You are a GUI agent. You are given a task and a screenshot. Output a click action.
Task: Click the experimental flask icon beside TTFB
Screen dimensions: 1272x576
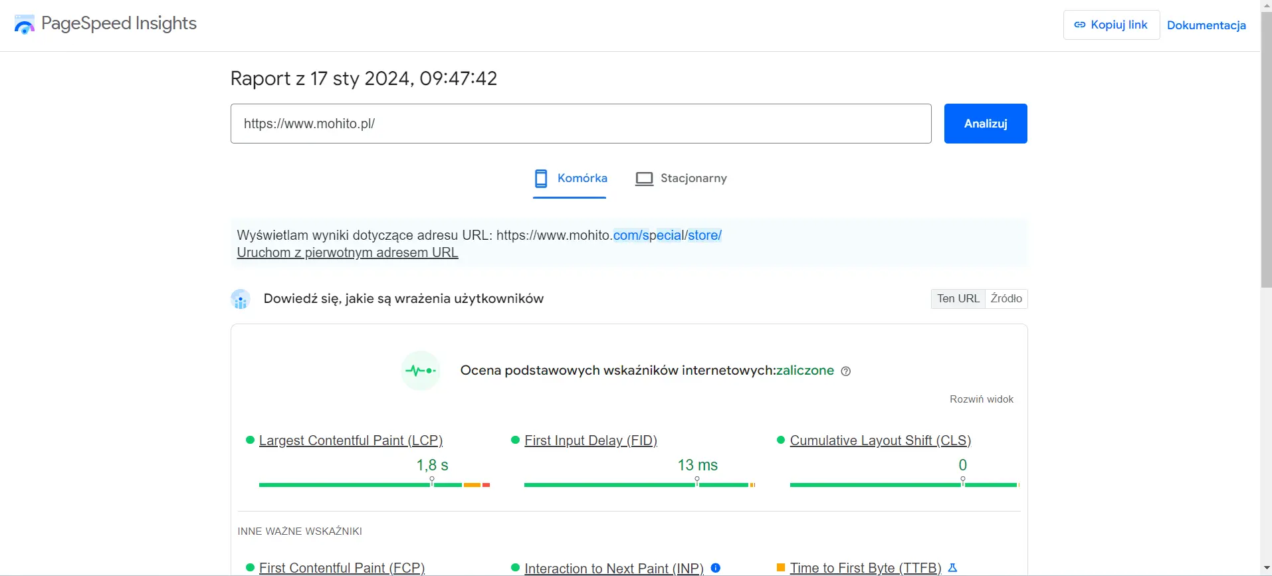952,568
